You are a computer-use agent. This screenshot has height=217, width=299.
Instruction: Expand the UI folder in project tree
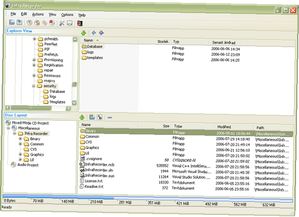pyautogui.click(x=20, y=159)
